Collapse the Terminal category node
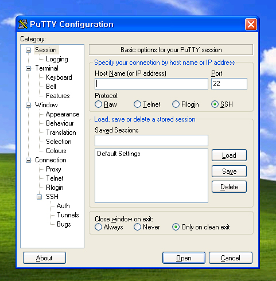The height and width of the screenshot is (281, 276). point(28,68)
